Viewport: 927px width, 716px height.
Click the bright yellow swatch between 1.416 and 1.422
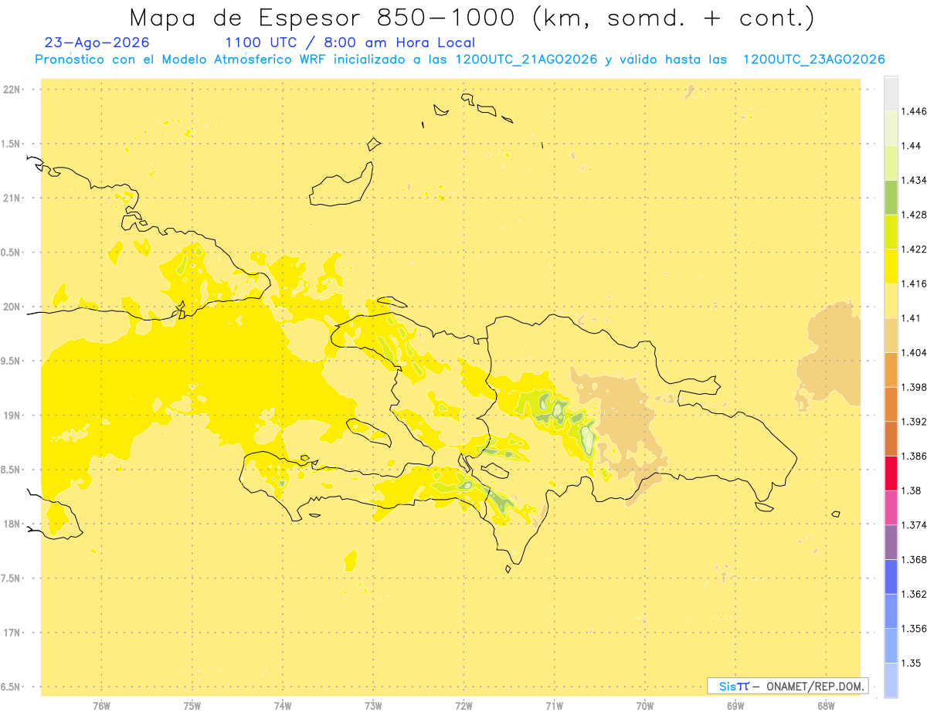pos(891,266)
